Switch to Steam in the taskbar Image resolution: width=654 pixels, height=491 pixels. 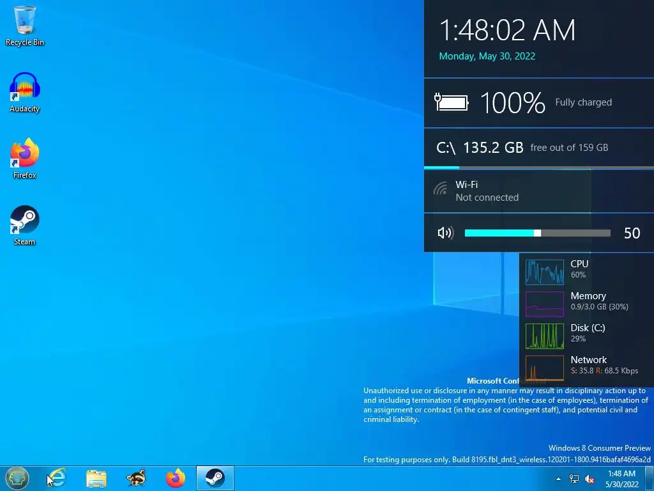click(215, 478)
